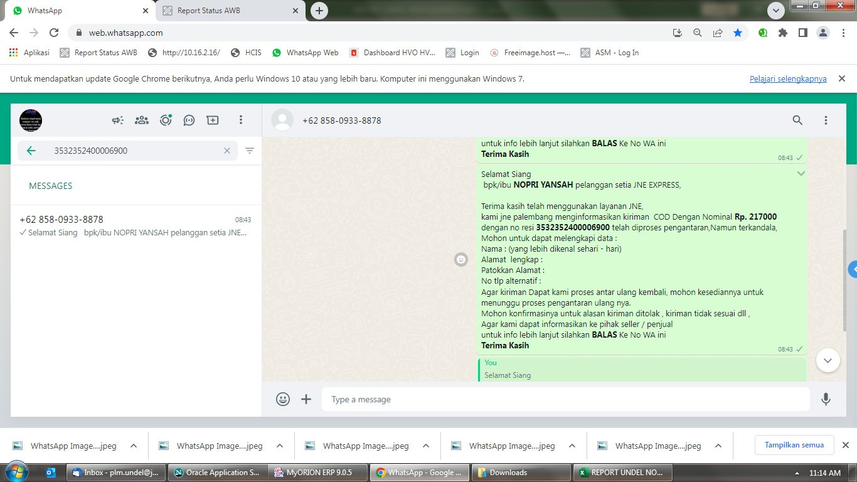Open WhatsApp Web bookmark
857x482 pixels.
tap(305, 53)
